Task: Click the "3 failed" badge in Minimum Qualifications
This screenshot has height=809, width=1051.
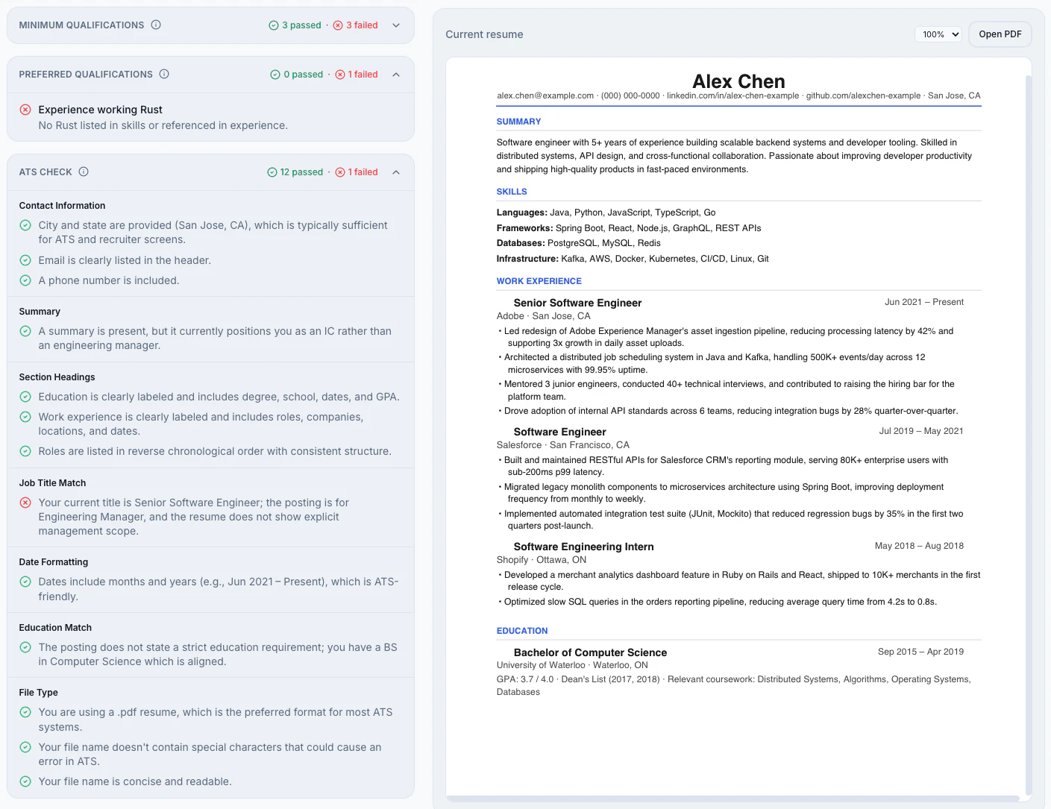Action: [355, 25]
